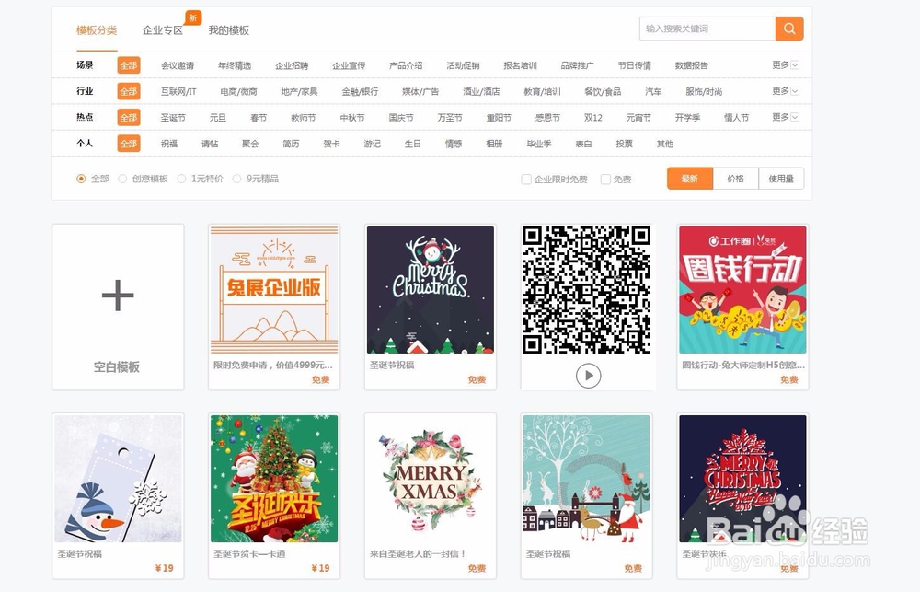
Task: Sort templates by 价格
Action: (x=735, y=179)
